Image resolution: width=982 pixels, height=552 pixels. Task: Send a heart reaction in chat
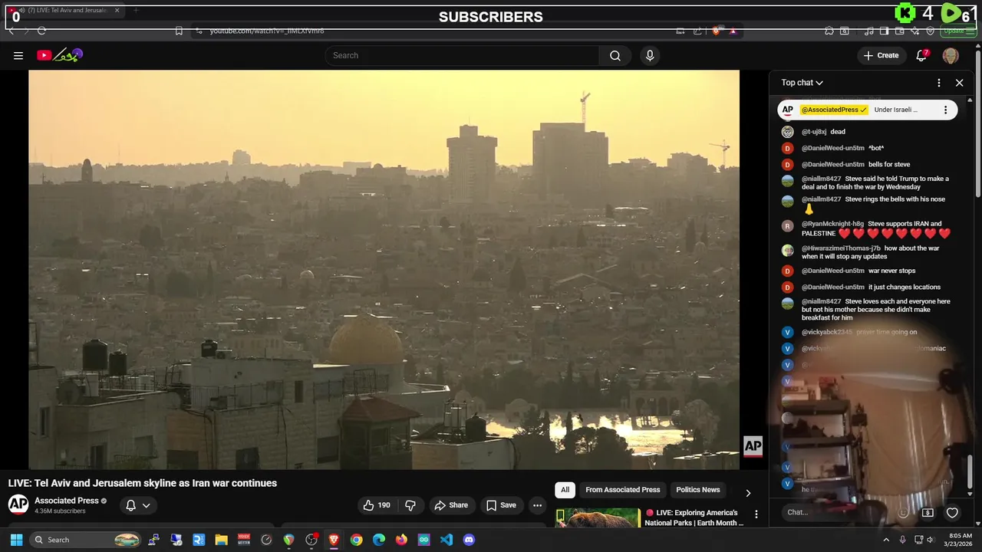tap(952, 512)
